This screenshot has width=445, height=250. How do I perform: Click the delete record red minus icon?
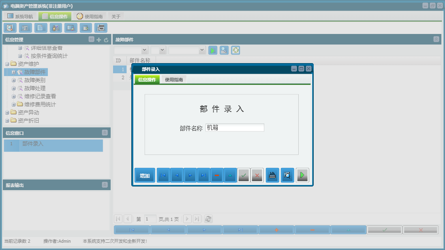click(217, 175)
